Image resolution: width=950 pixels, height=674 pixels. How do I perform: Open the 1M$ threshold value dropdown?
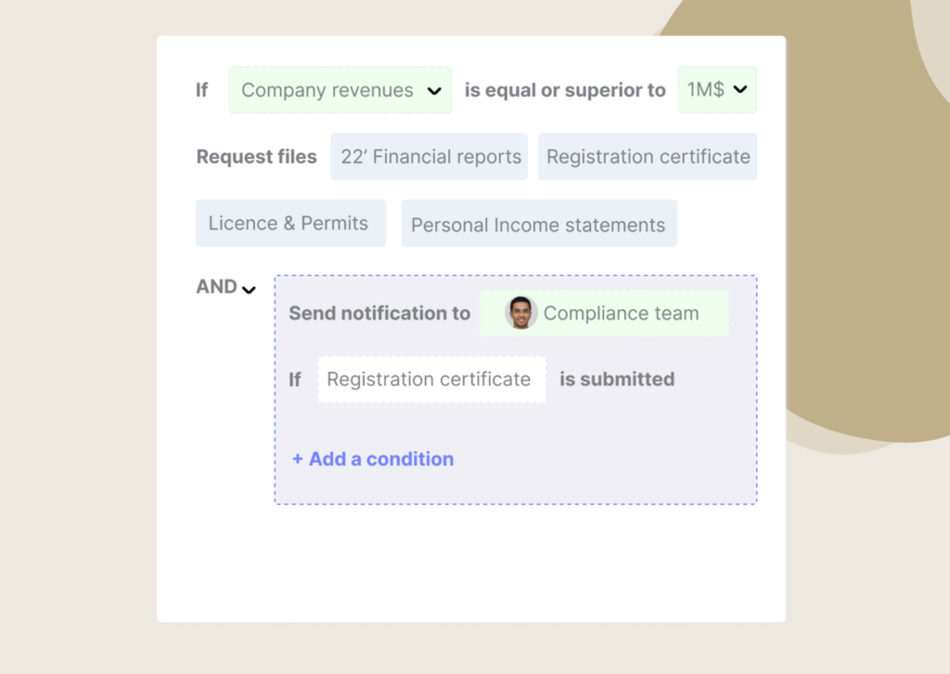point(717,89)
